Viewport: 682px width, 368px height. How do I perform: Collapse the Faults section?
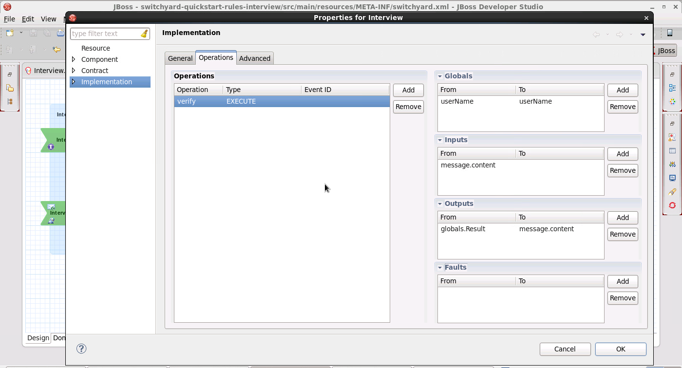[x=440, y=268]
